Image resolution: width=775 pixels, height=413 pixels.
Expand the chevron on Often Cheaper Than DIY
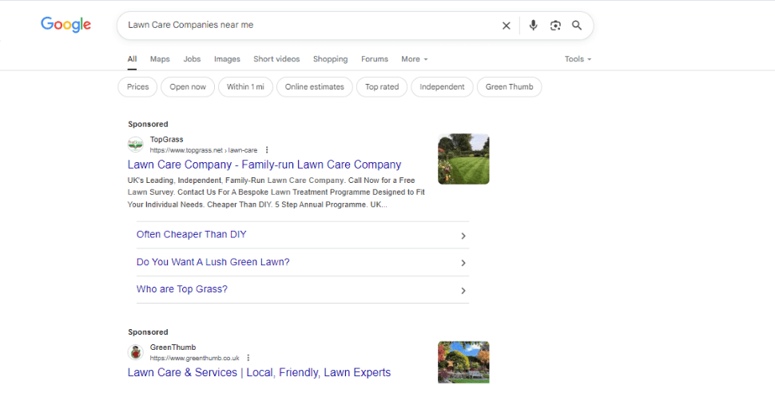(x=463, y=236)
